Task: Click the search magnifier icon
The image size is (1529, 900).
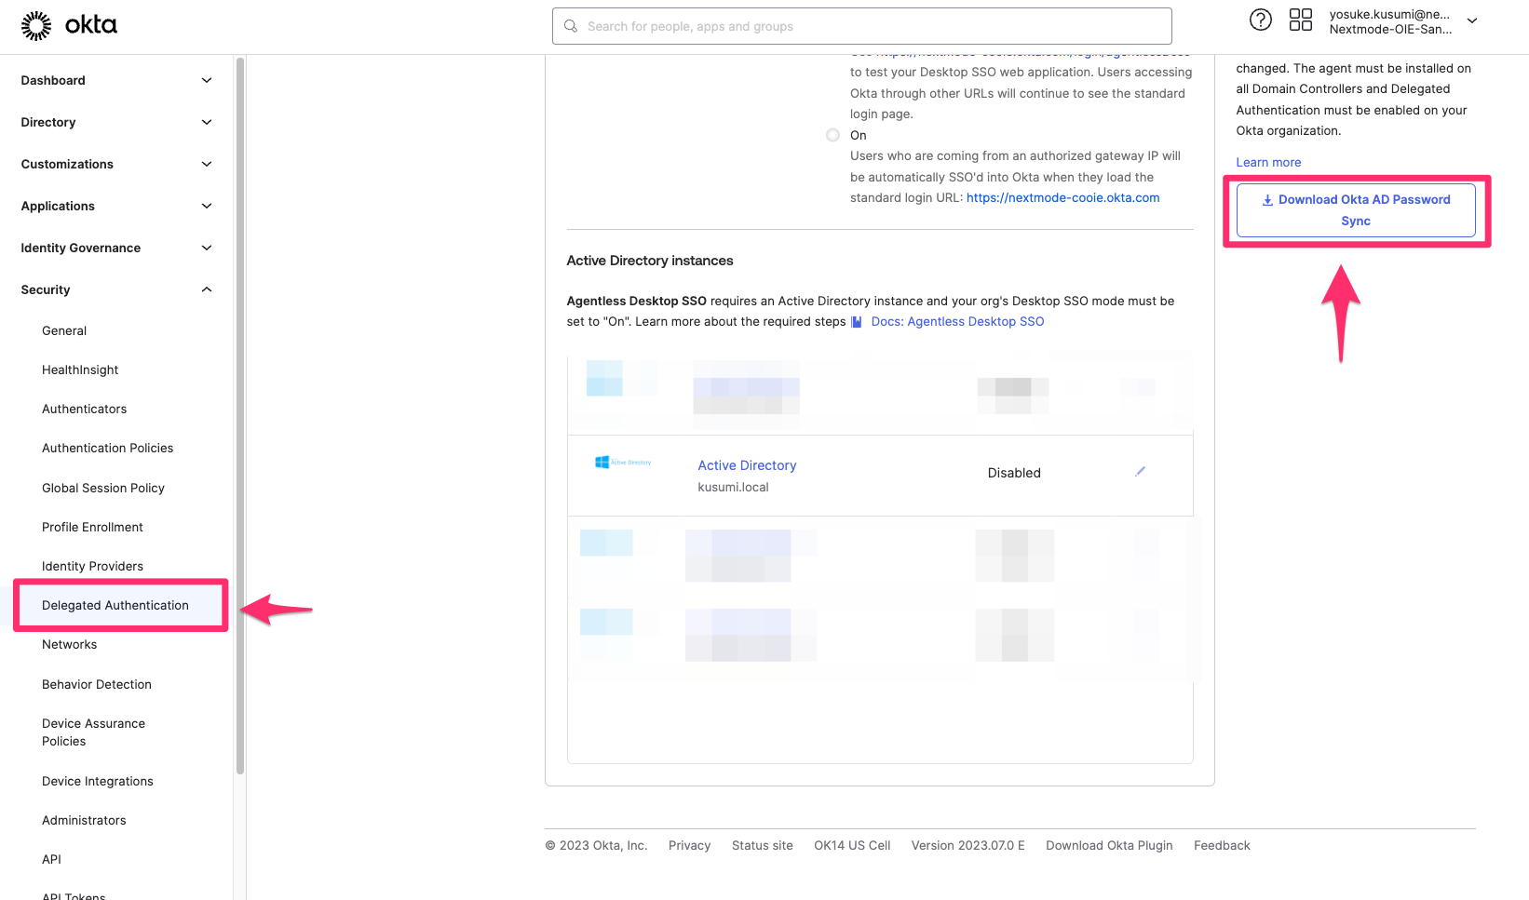Action: pos(571,26)
